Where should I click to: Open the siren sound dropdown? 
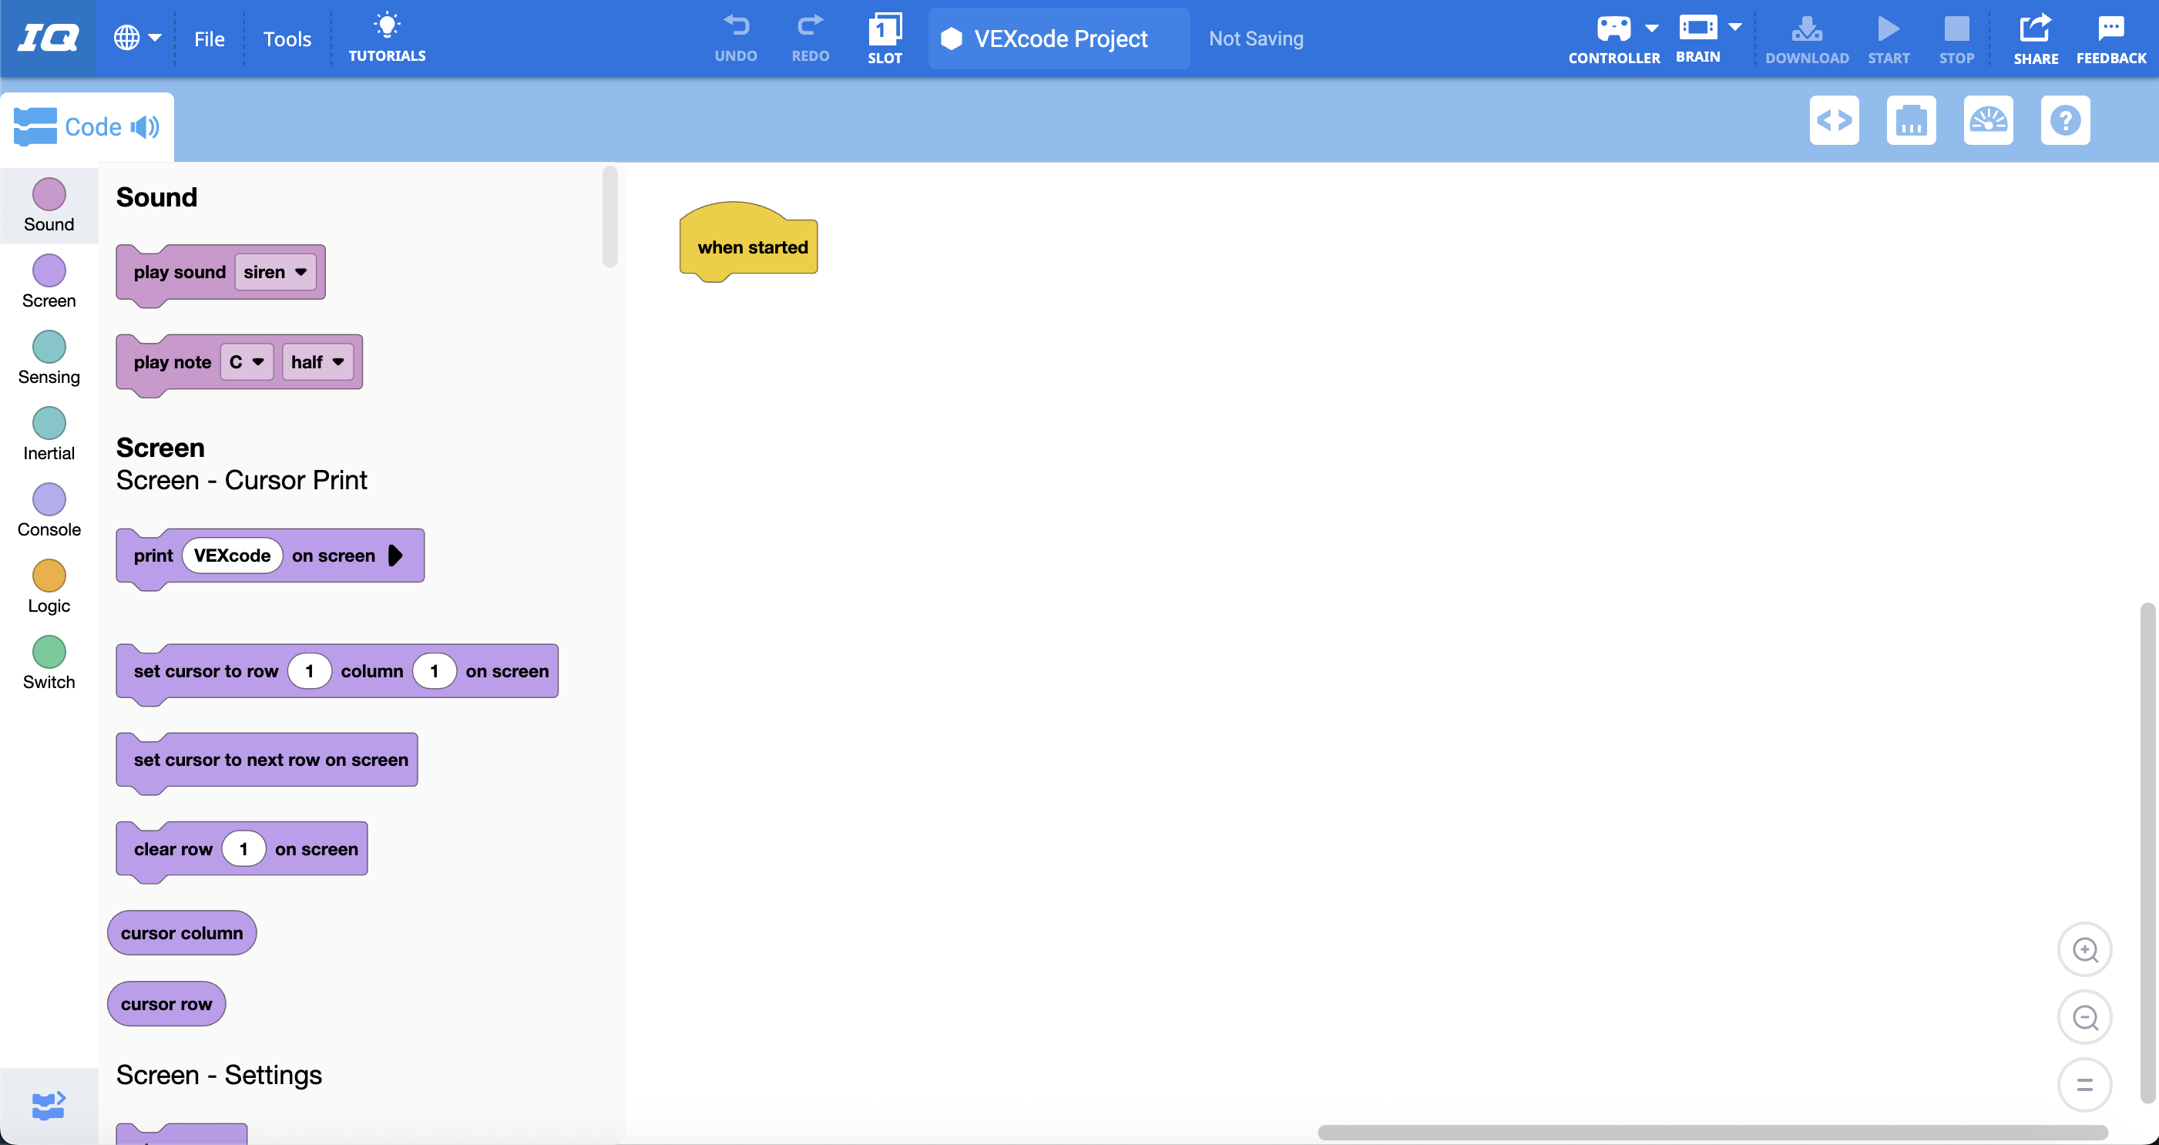277,271
